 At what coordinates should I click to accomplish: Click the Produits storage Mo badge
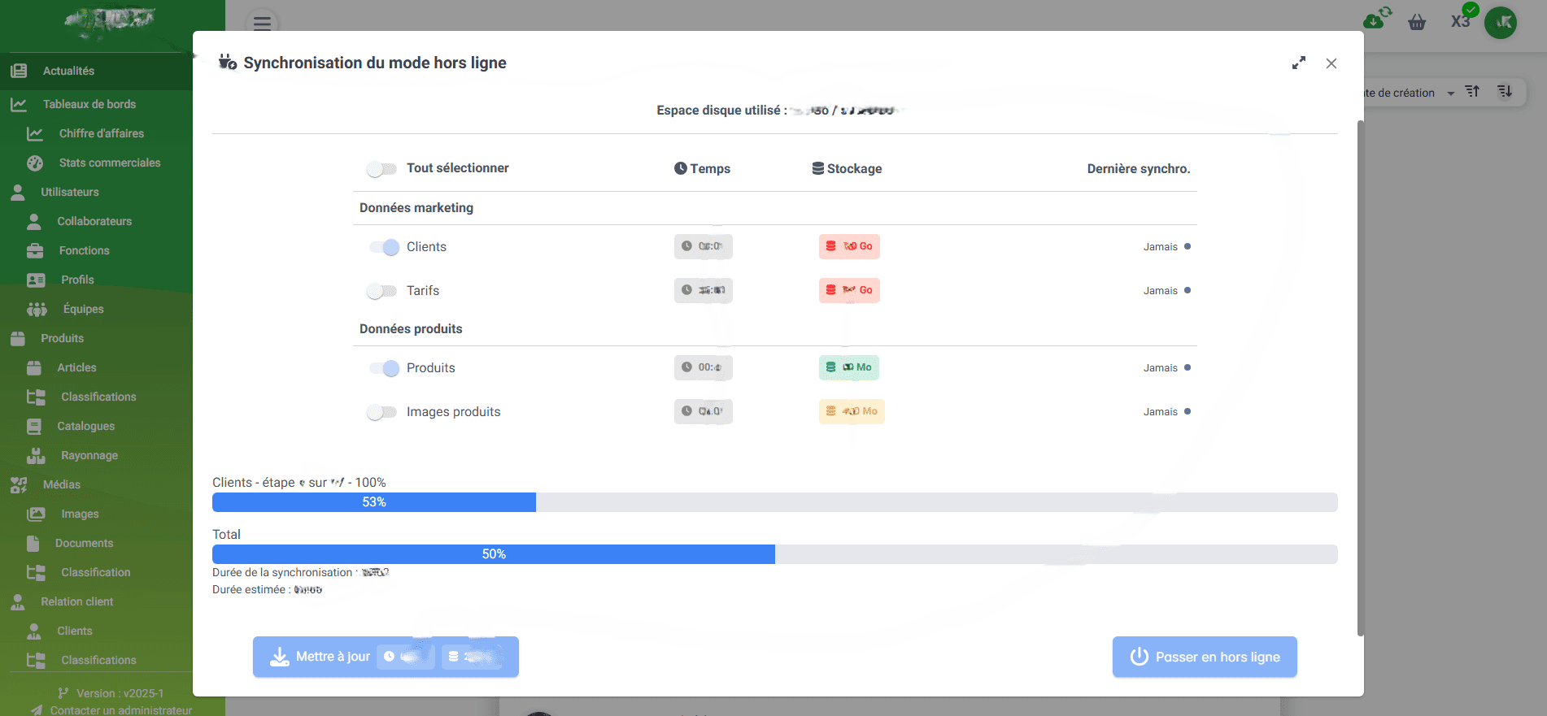pos(849,367)
